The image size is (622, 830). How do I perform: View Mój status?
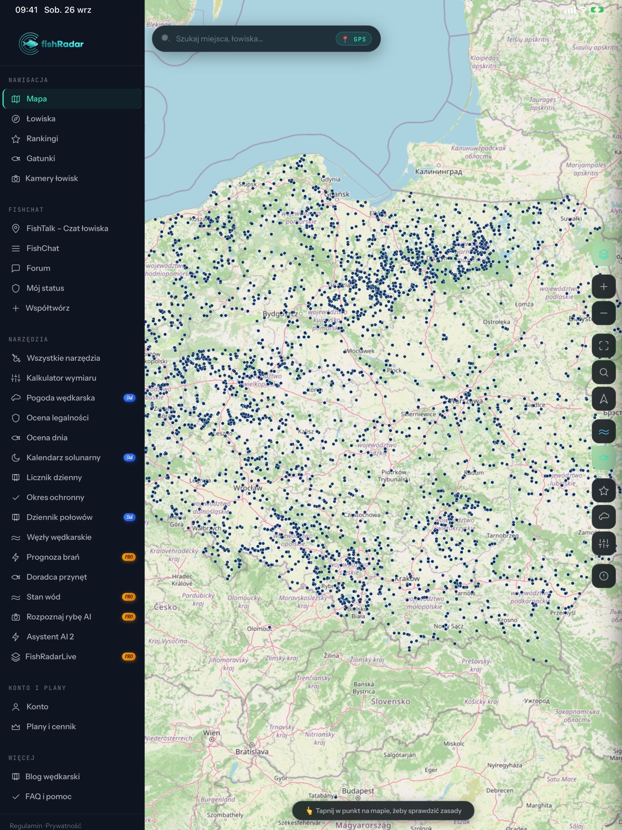pos(72,288)
